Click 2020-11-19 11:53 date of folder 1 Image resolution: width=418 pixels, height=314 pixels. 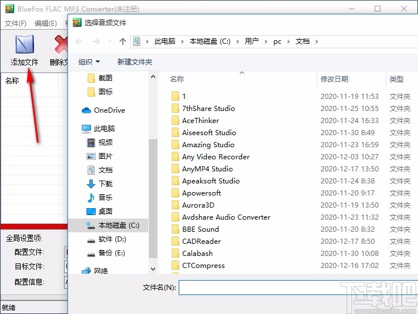(349, 96)
